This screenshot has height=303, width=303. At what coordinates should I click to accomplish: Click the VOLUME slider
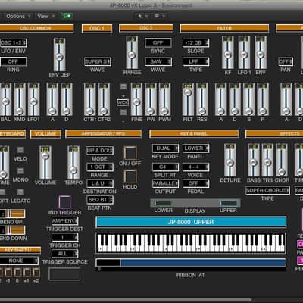click(45, 162)
